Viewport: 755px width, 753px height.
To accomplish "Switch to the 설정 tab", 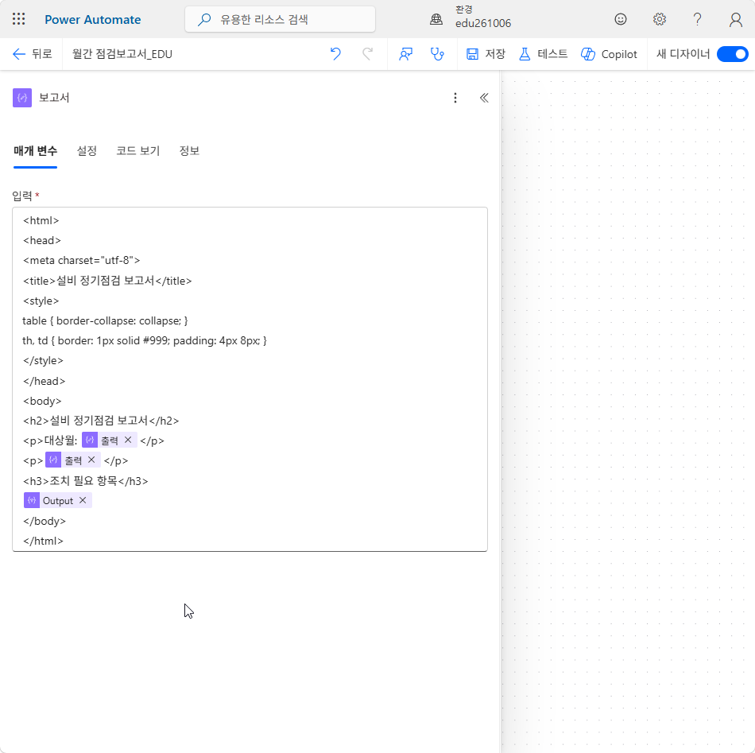I will coord(87,151).
